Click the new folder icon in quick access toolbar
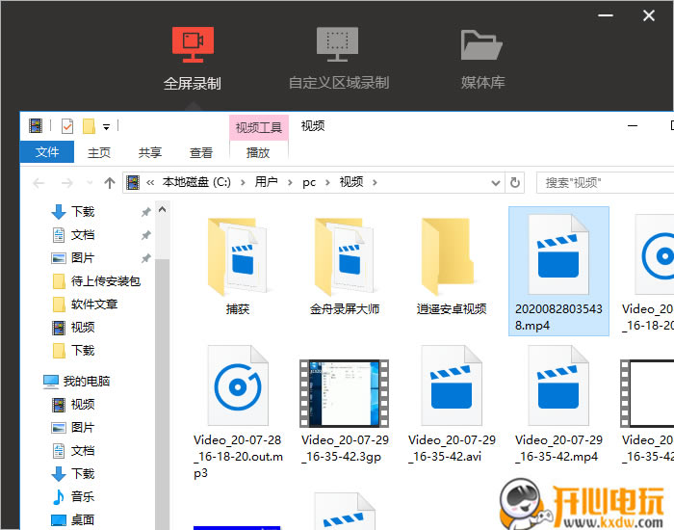 (x=89, y=126)
